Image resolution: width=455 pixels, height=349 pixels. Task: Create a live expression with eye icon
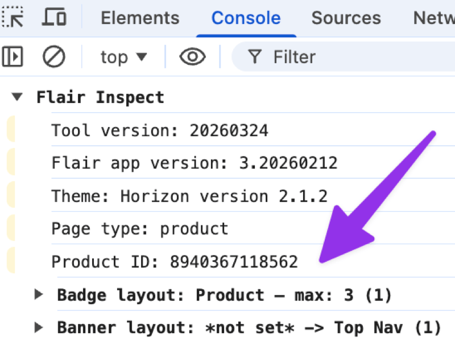coord(192,57)
